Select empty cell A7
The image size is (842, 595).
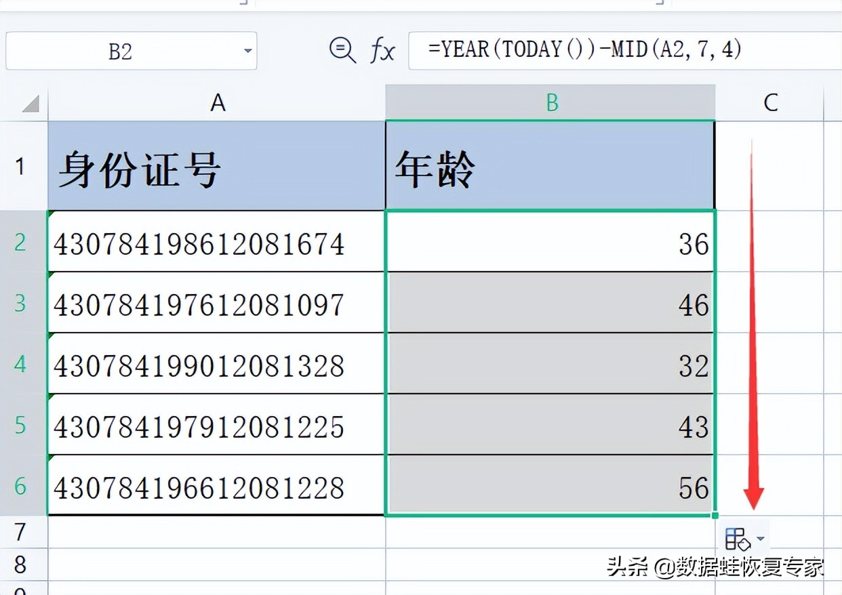coord(217,532)
